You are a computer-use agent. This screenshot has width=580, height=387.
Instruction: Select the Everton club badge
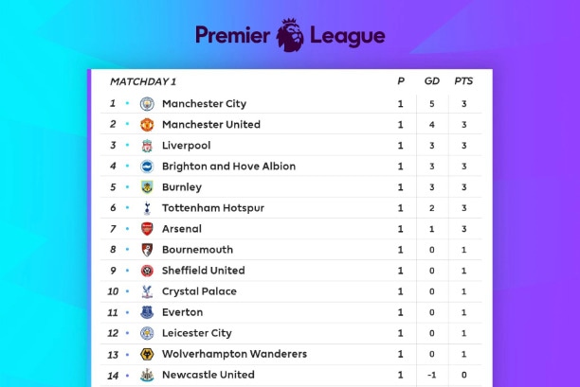147,312
